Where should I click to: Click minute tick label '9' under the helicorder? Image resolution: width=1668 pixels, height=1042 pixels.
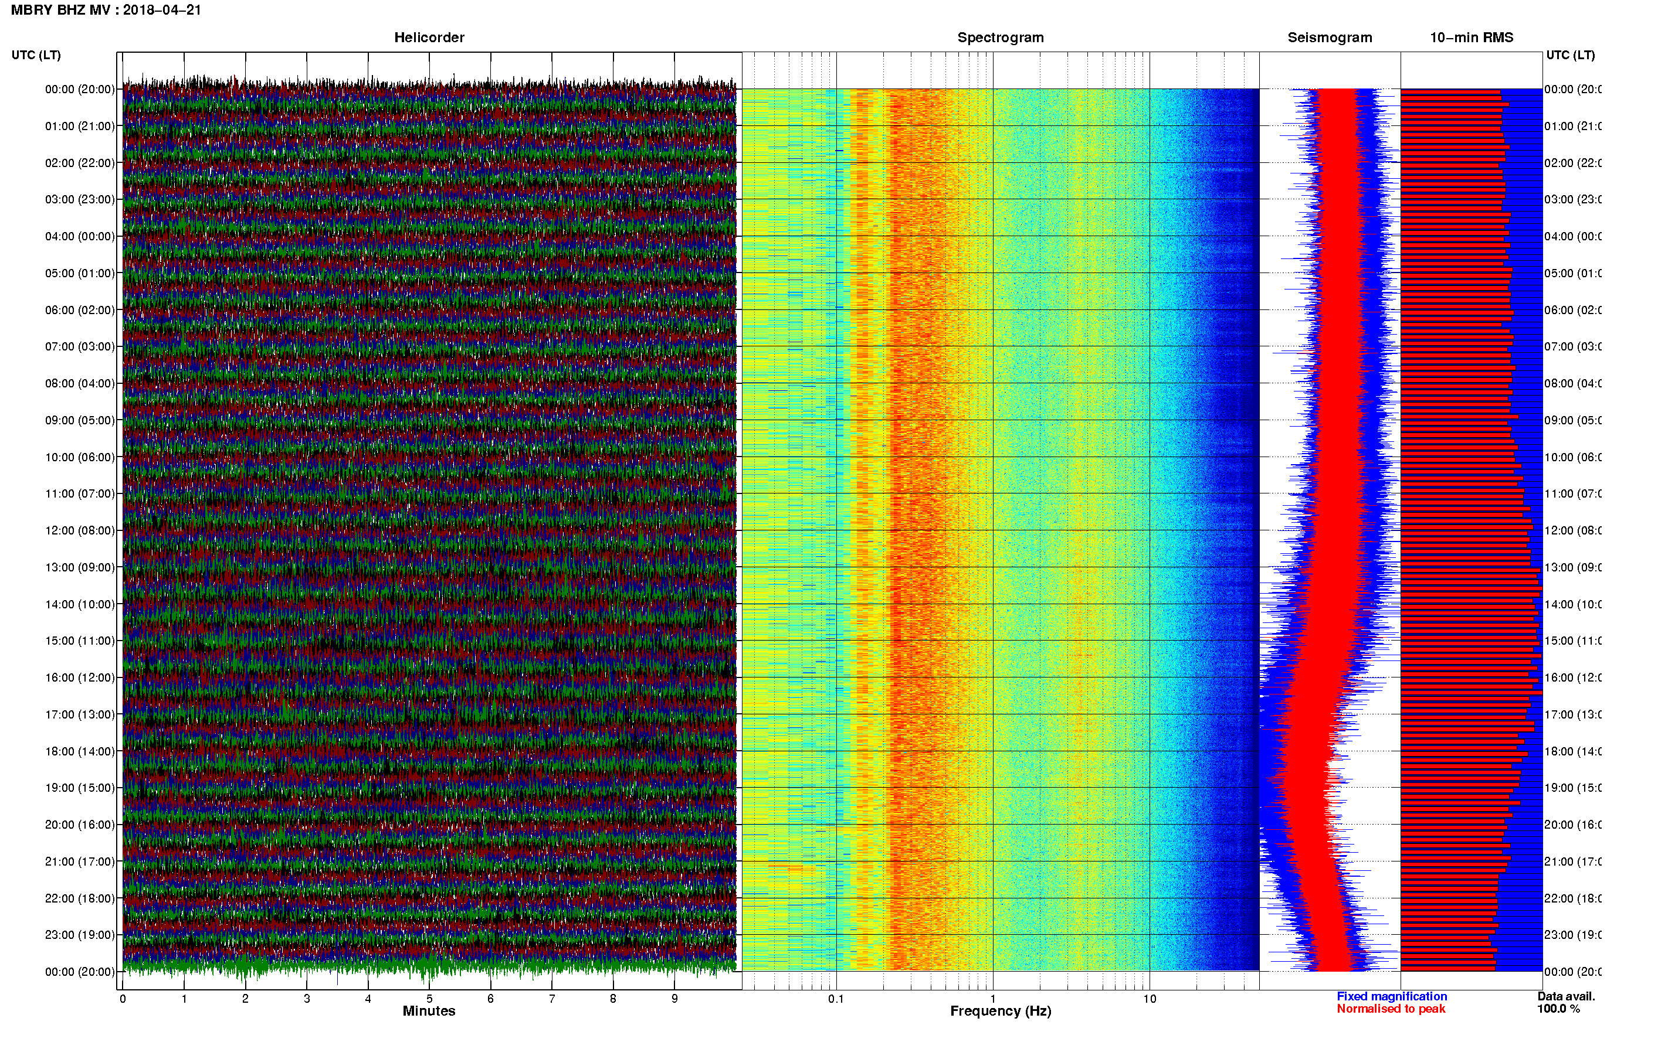pyautogui.click(x=674, y=999)
